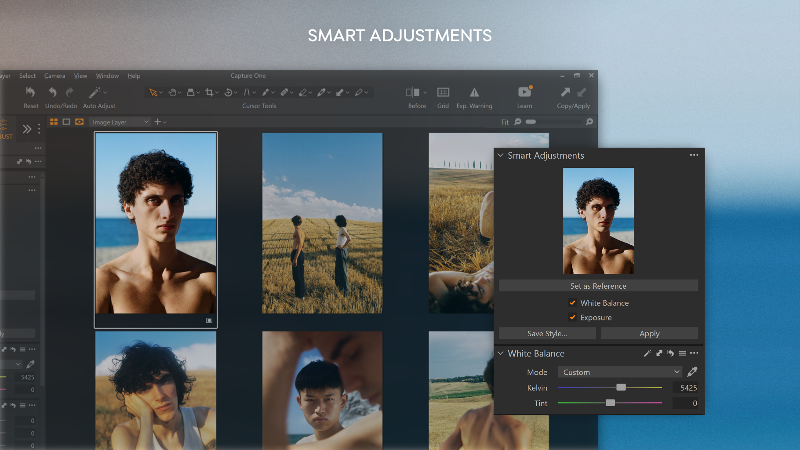Click the Apply button in Smart Adjustments

649,333
